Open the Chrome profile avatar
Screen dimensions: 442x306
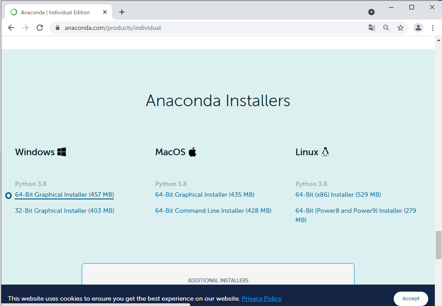[418, 28]
